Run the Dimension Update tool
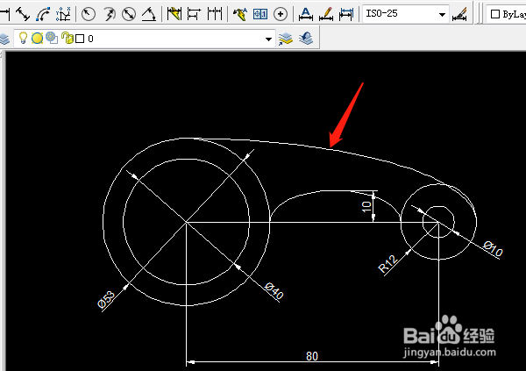The width and height of the screenshot is (526, 371). 346,14
